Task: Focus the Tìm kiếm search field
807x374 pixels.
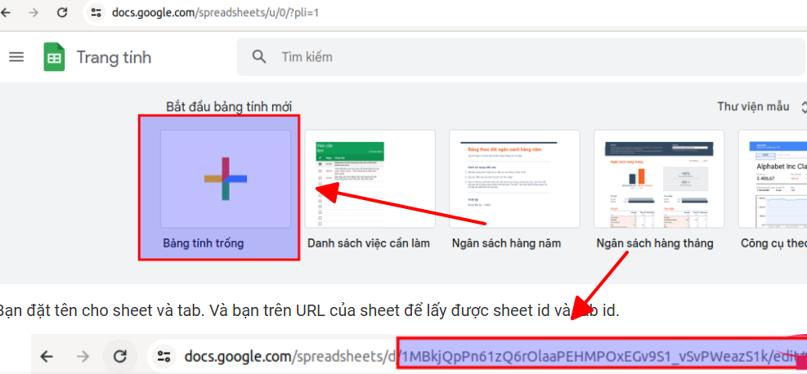Action: click(491, 57)
